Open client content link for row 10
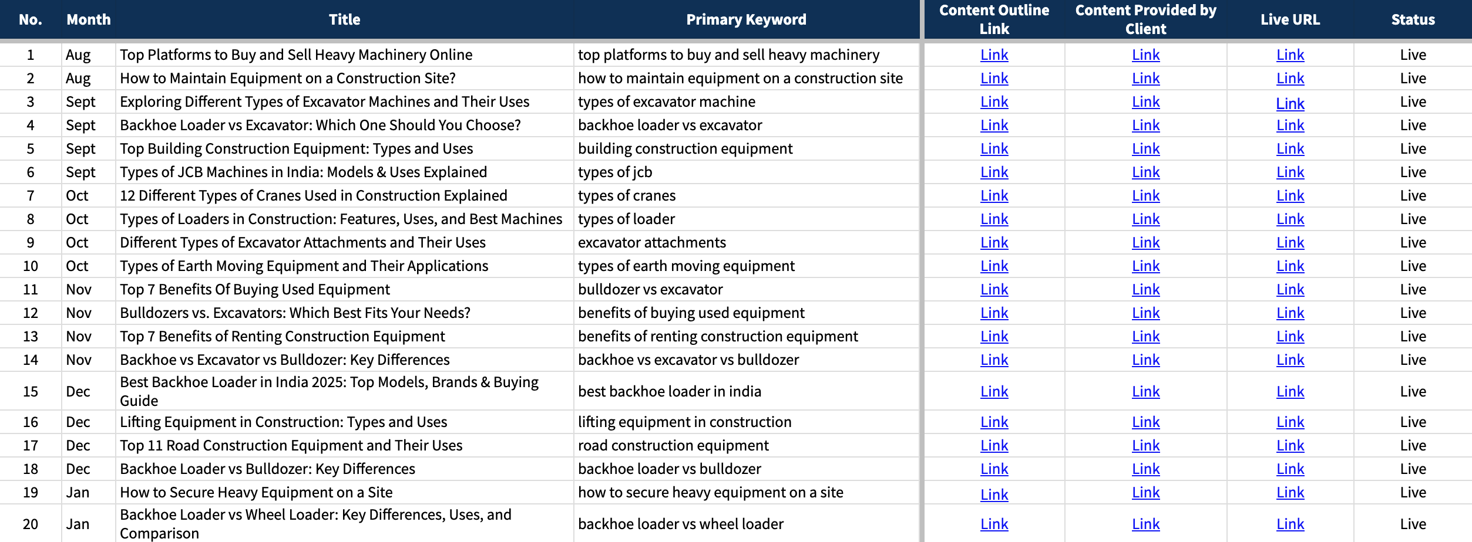Screen dimensions: 1472x542 pyautogui.click(x=1145, y=266)
